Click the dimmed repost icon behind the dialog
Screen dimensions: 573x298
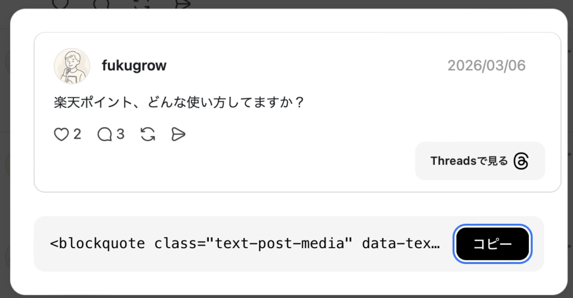click(x=142, y=3)
